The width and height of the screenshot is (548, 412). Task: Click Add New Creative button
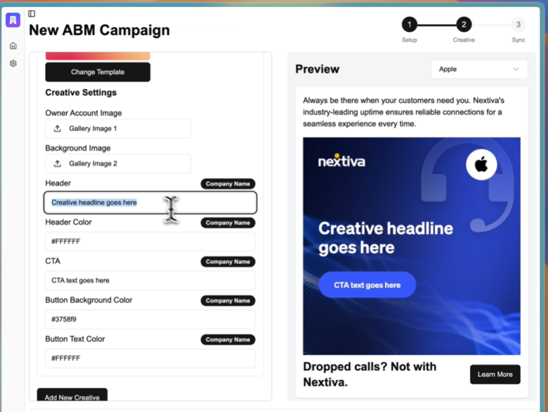click(73, 396)
